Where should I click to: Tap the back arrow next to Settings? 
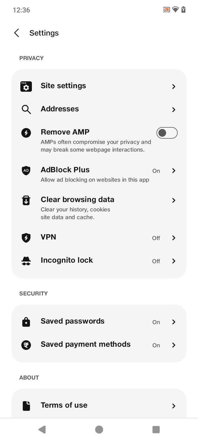point(16,33)
